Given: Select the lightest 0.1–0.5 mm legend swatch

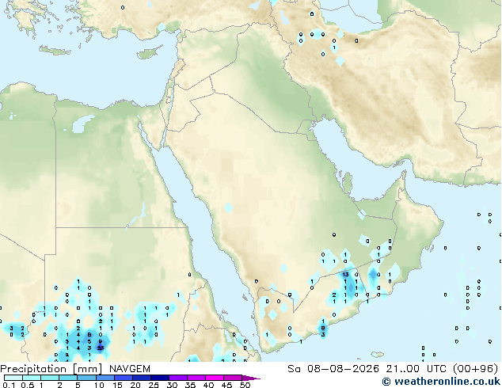Looking at the screenshot, I should pos(13,378).
